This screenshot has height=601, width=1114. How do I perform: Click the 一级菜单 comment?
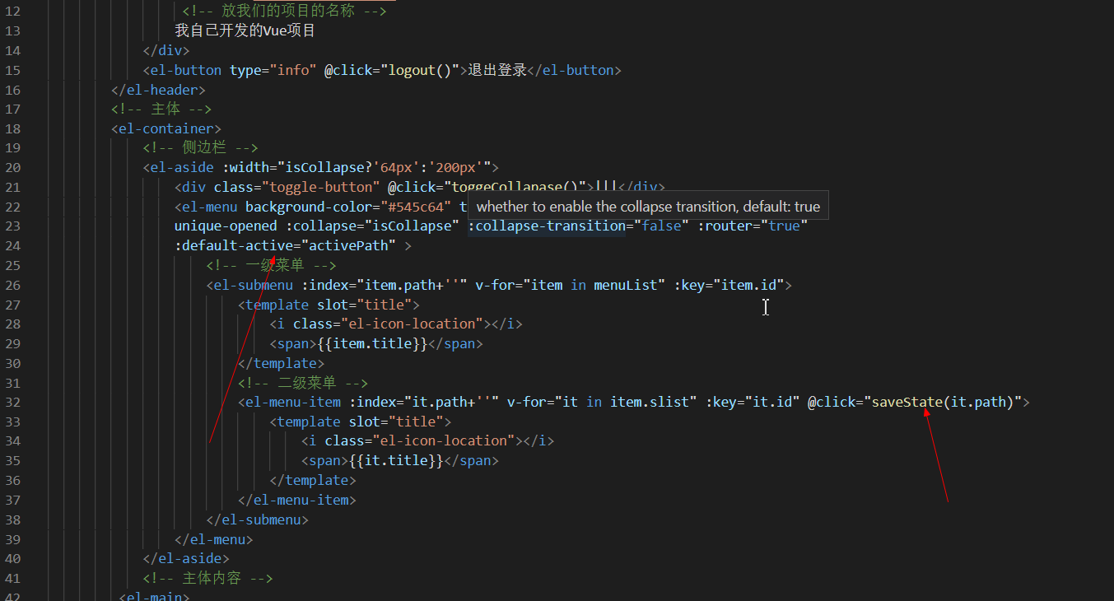[272, 265]
